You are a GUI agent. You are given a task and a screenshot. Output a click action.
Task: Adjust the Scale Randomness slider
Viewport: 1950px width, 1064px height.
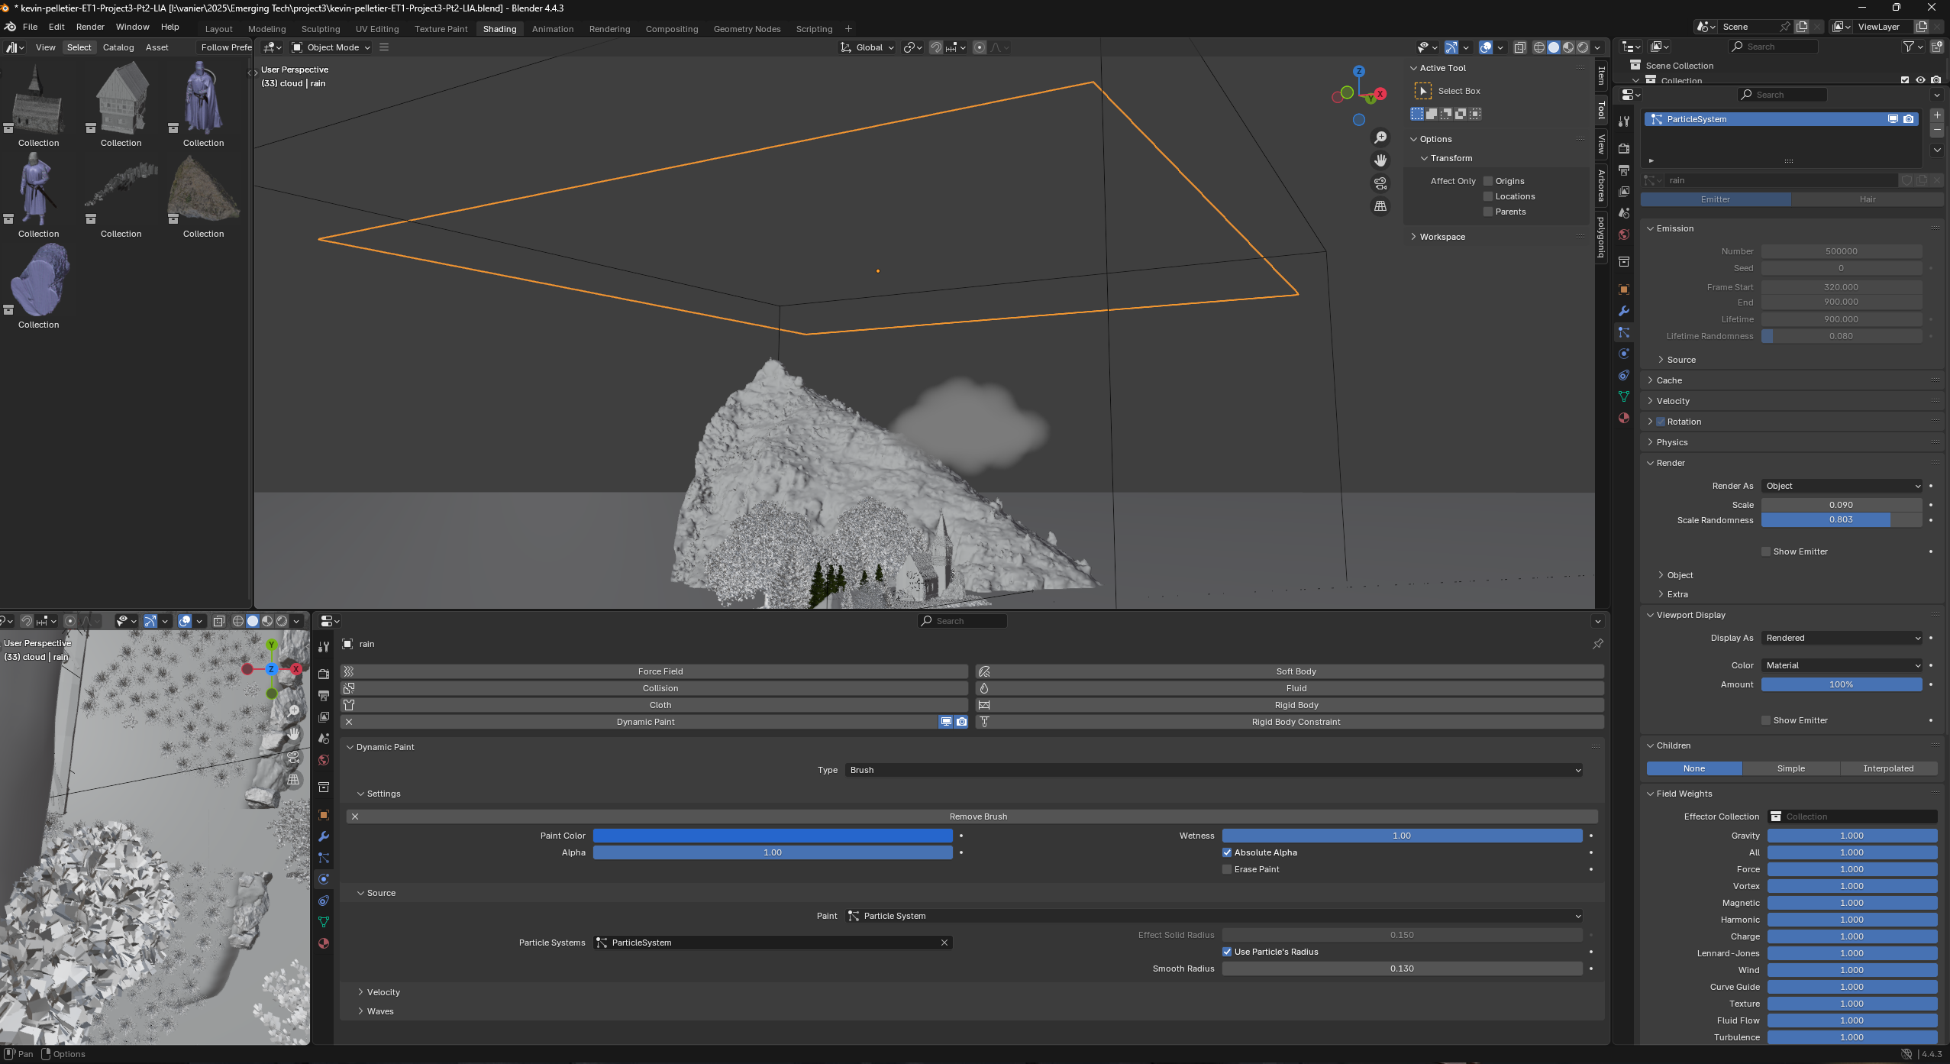(1841, 520)
